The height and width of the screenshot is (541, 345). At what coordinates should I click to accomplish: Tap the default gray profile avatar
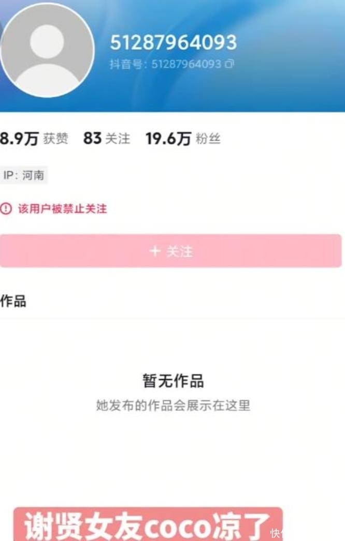(x=47, y=50)
